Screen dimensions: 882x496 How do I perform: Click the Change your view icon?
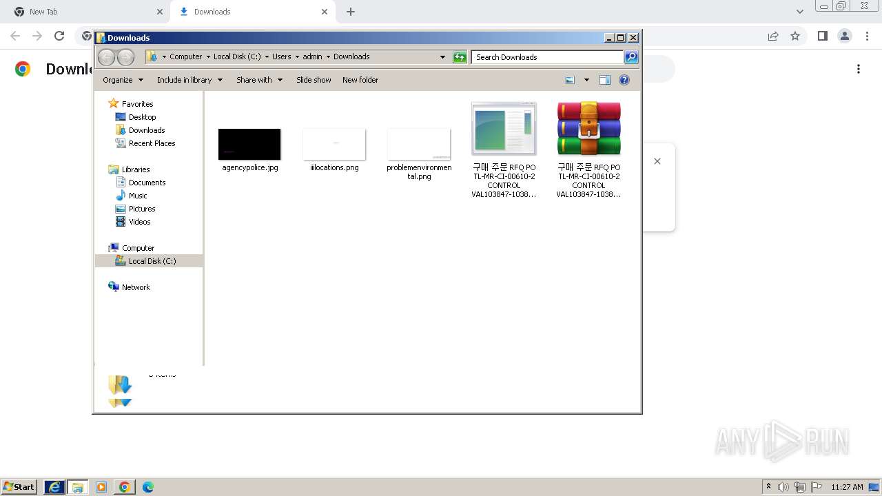pos(570,80)
